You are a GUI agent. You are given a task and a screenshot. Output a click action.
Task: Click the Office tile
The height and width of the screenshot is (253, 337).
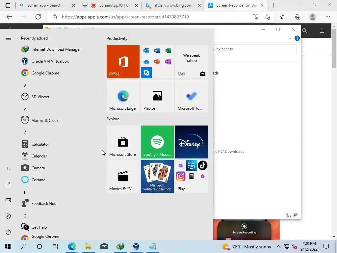coord(123,62)
